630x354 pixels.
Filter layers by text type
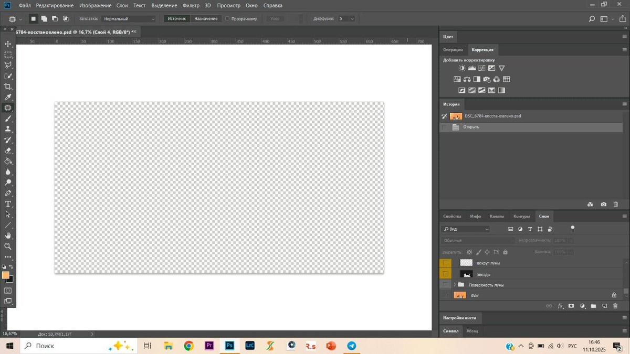coord(530,229)
